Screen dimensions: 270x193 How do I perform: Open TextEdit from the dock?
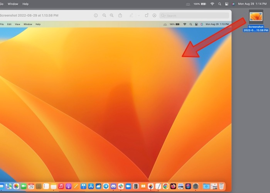158,186
